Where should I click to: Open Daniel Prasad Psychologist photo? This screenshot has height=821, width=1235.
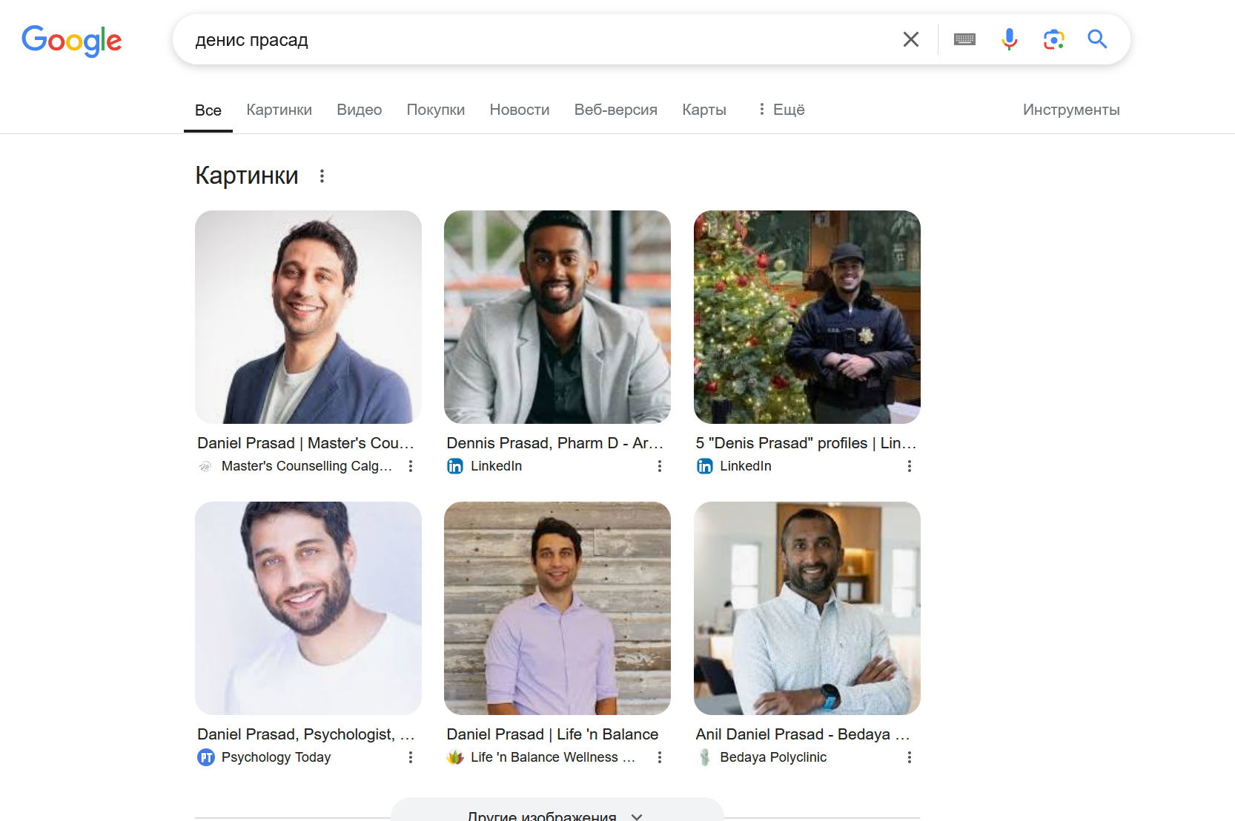pyautogui.click(x=308, y=608)
